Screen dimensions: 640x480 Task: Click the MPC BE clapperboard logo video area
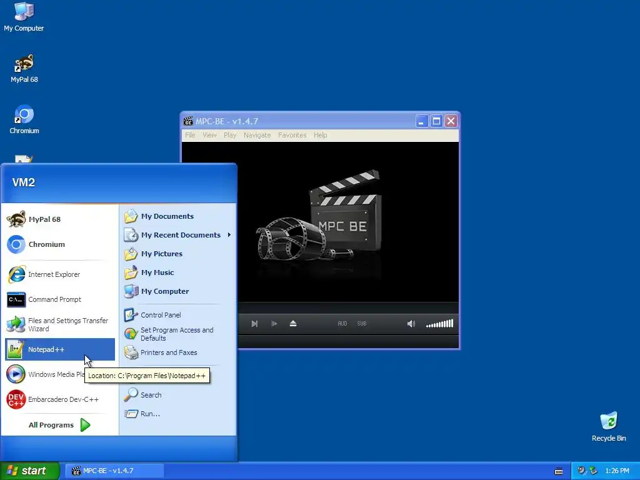pos(319,221)
